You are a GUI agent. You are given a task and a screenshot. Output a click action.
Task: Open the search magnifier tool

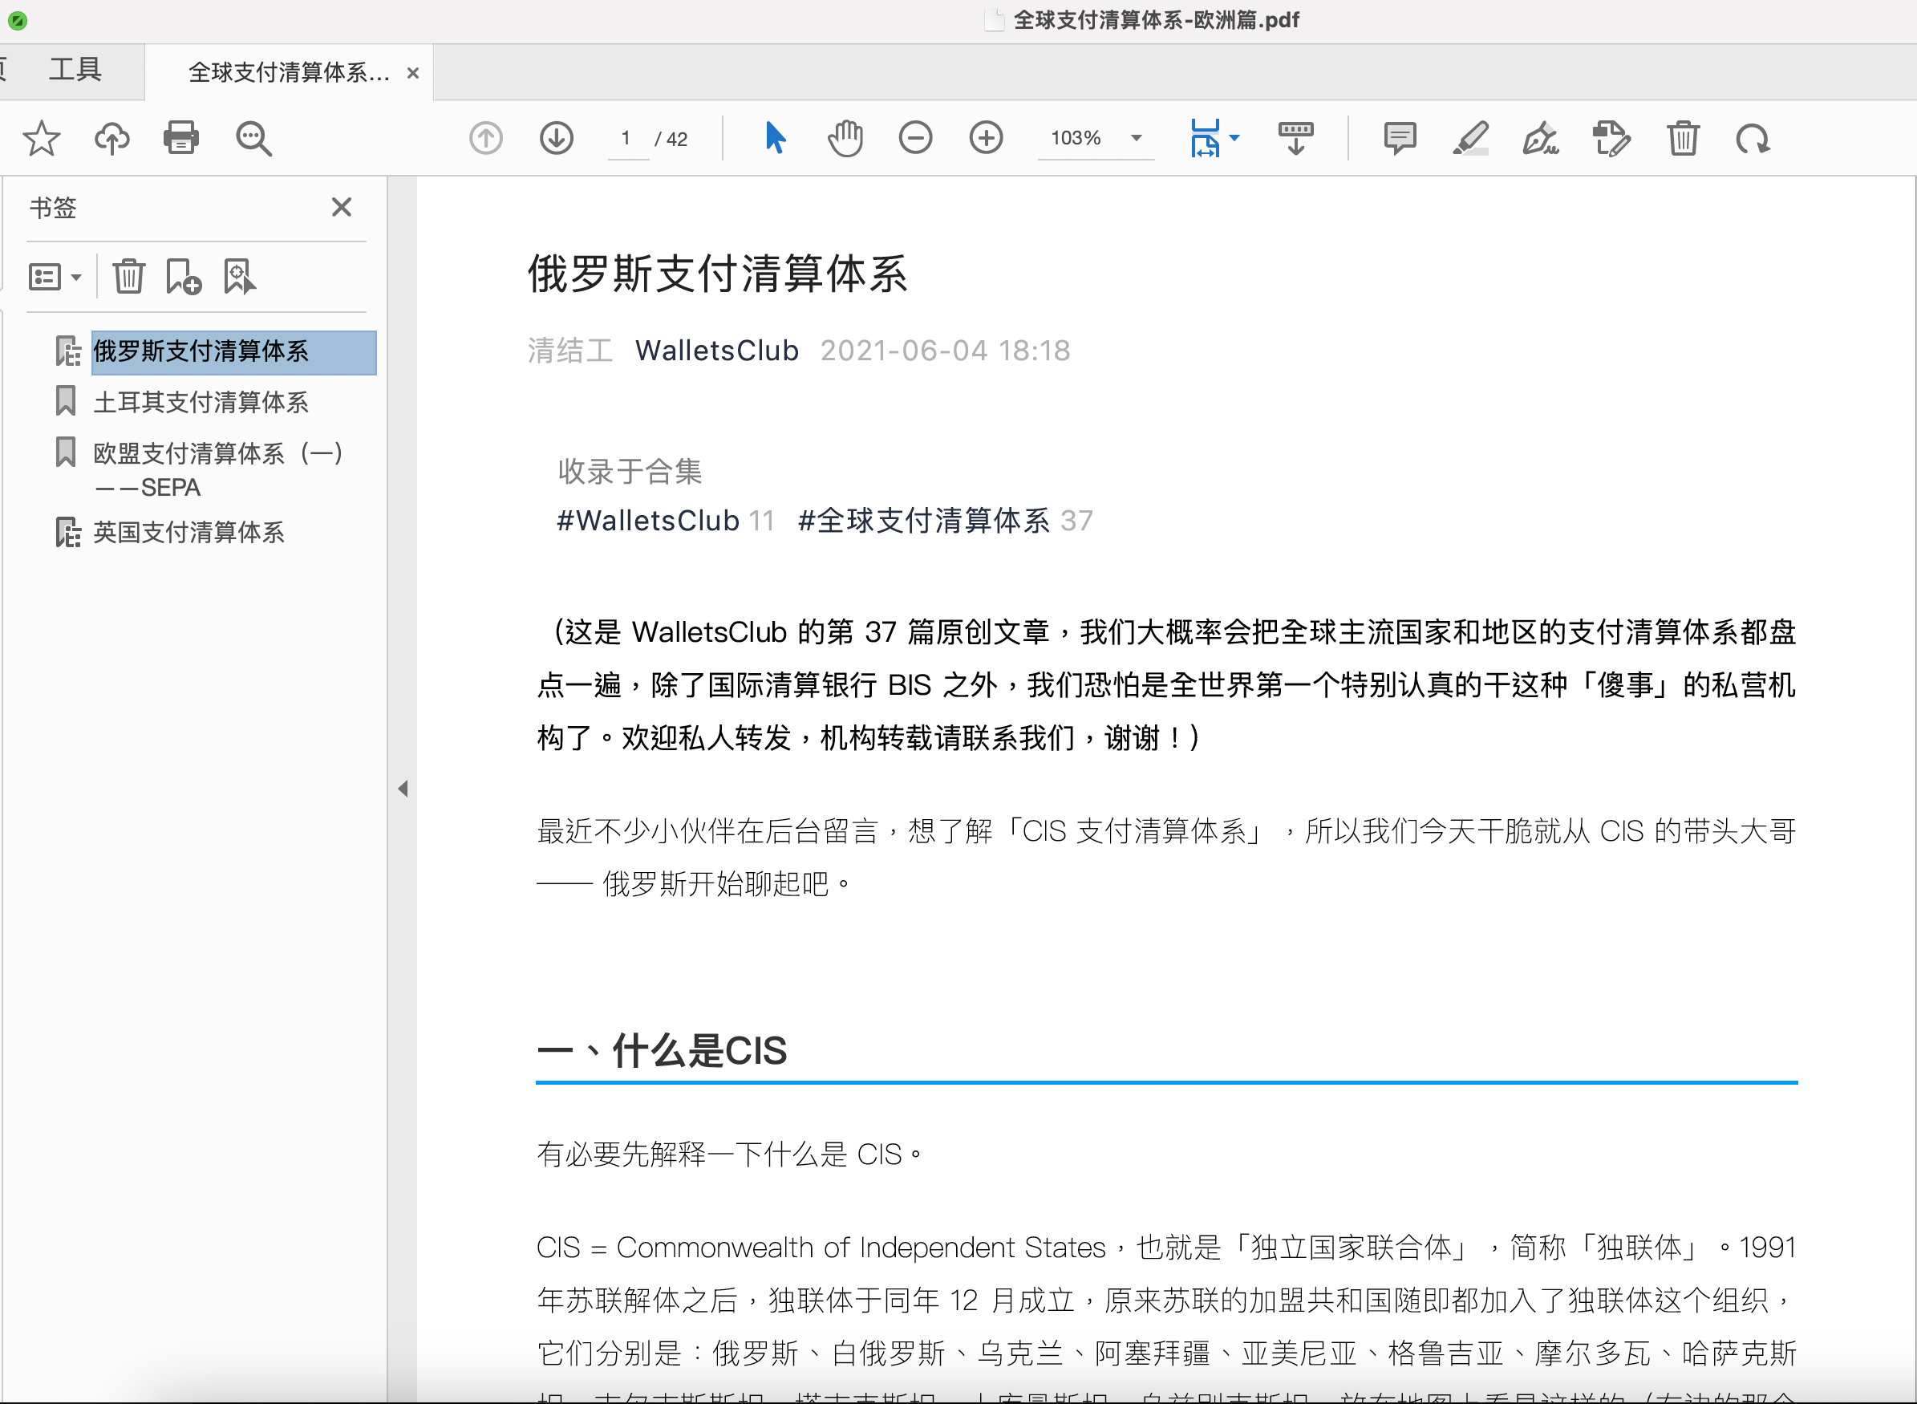coord(253,138)
